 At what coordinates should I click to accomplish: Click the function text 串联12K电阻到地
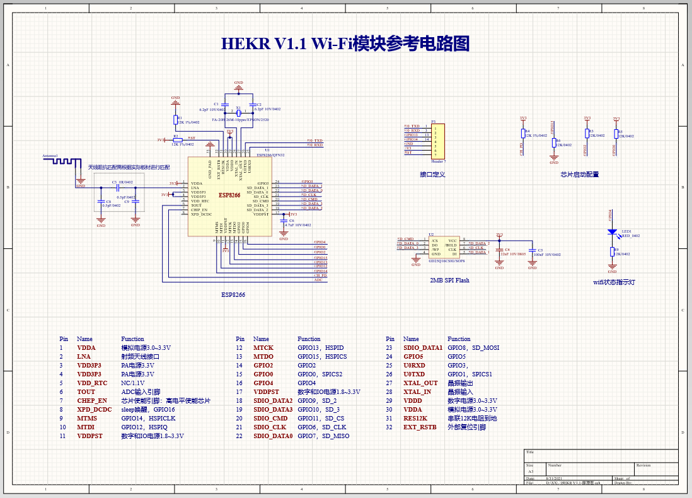pos(472,418)
